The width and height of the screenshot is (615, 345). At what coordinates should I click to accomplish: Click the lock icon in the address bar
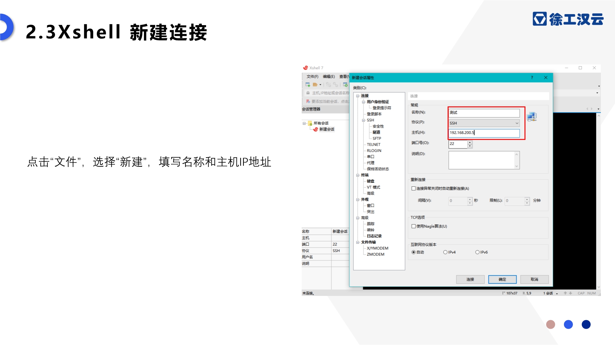click(308, 93)
